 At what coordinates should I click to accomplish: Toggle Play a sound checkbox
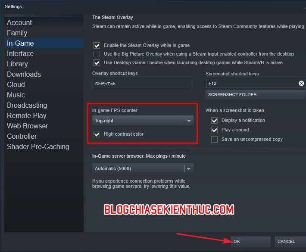[214, 130]
